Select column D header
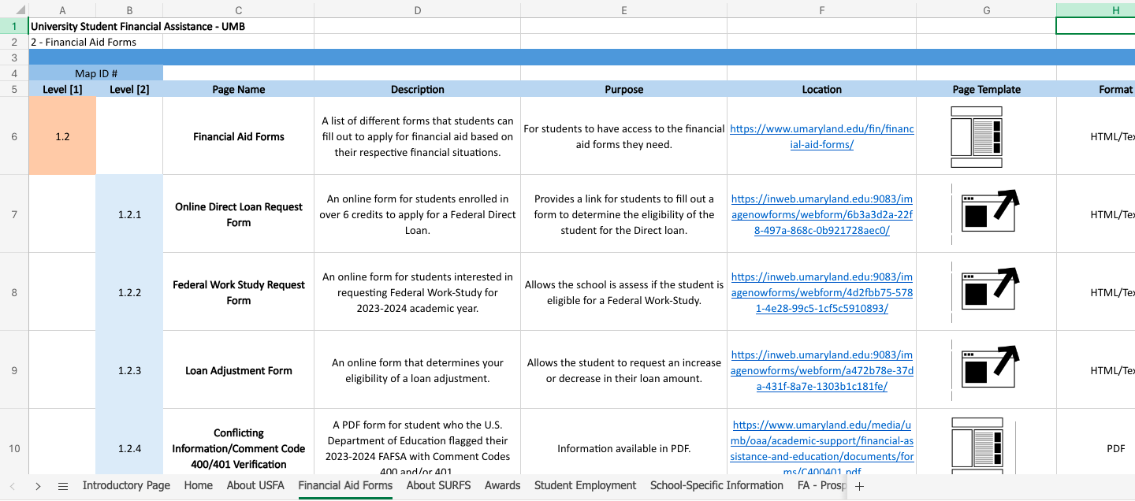The height and width of the screenshot is (501, 1135). point(418,9)
